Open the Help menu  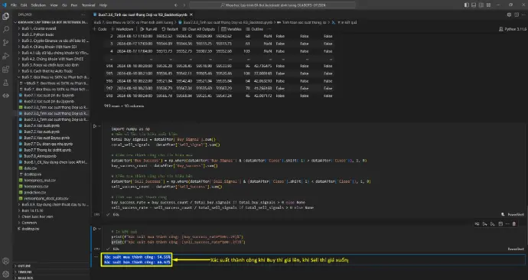(x=103, y=5)
